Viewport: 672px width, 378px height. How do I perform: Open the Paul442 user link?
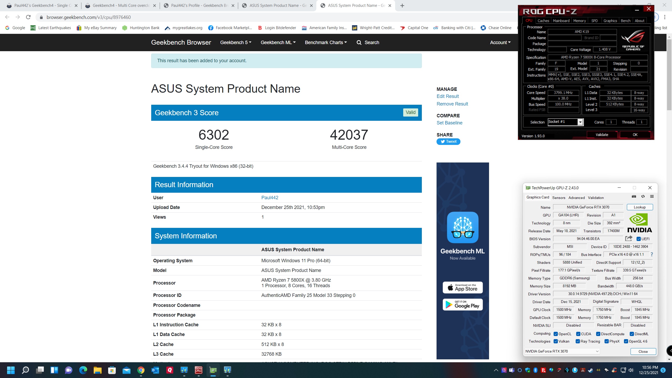coord(270,198)
